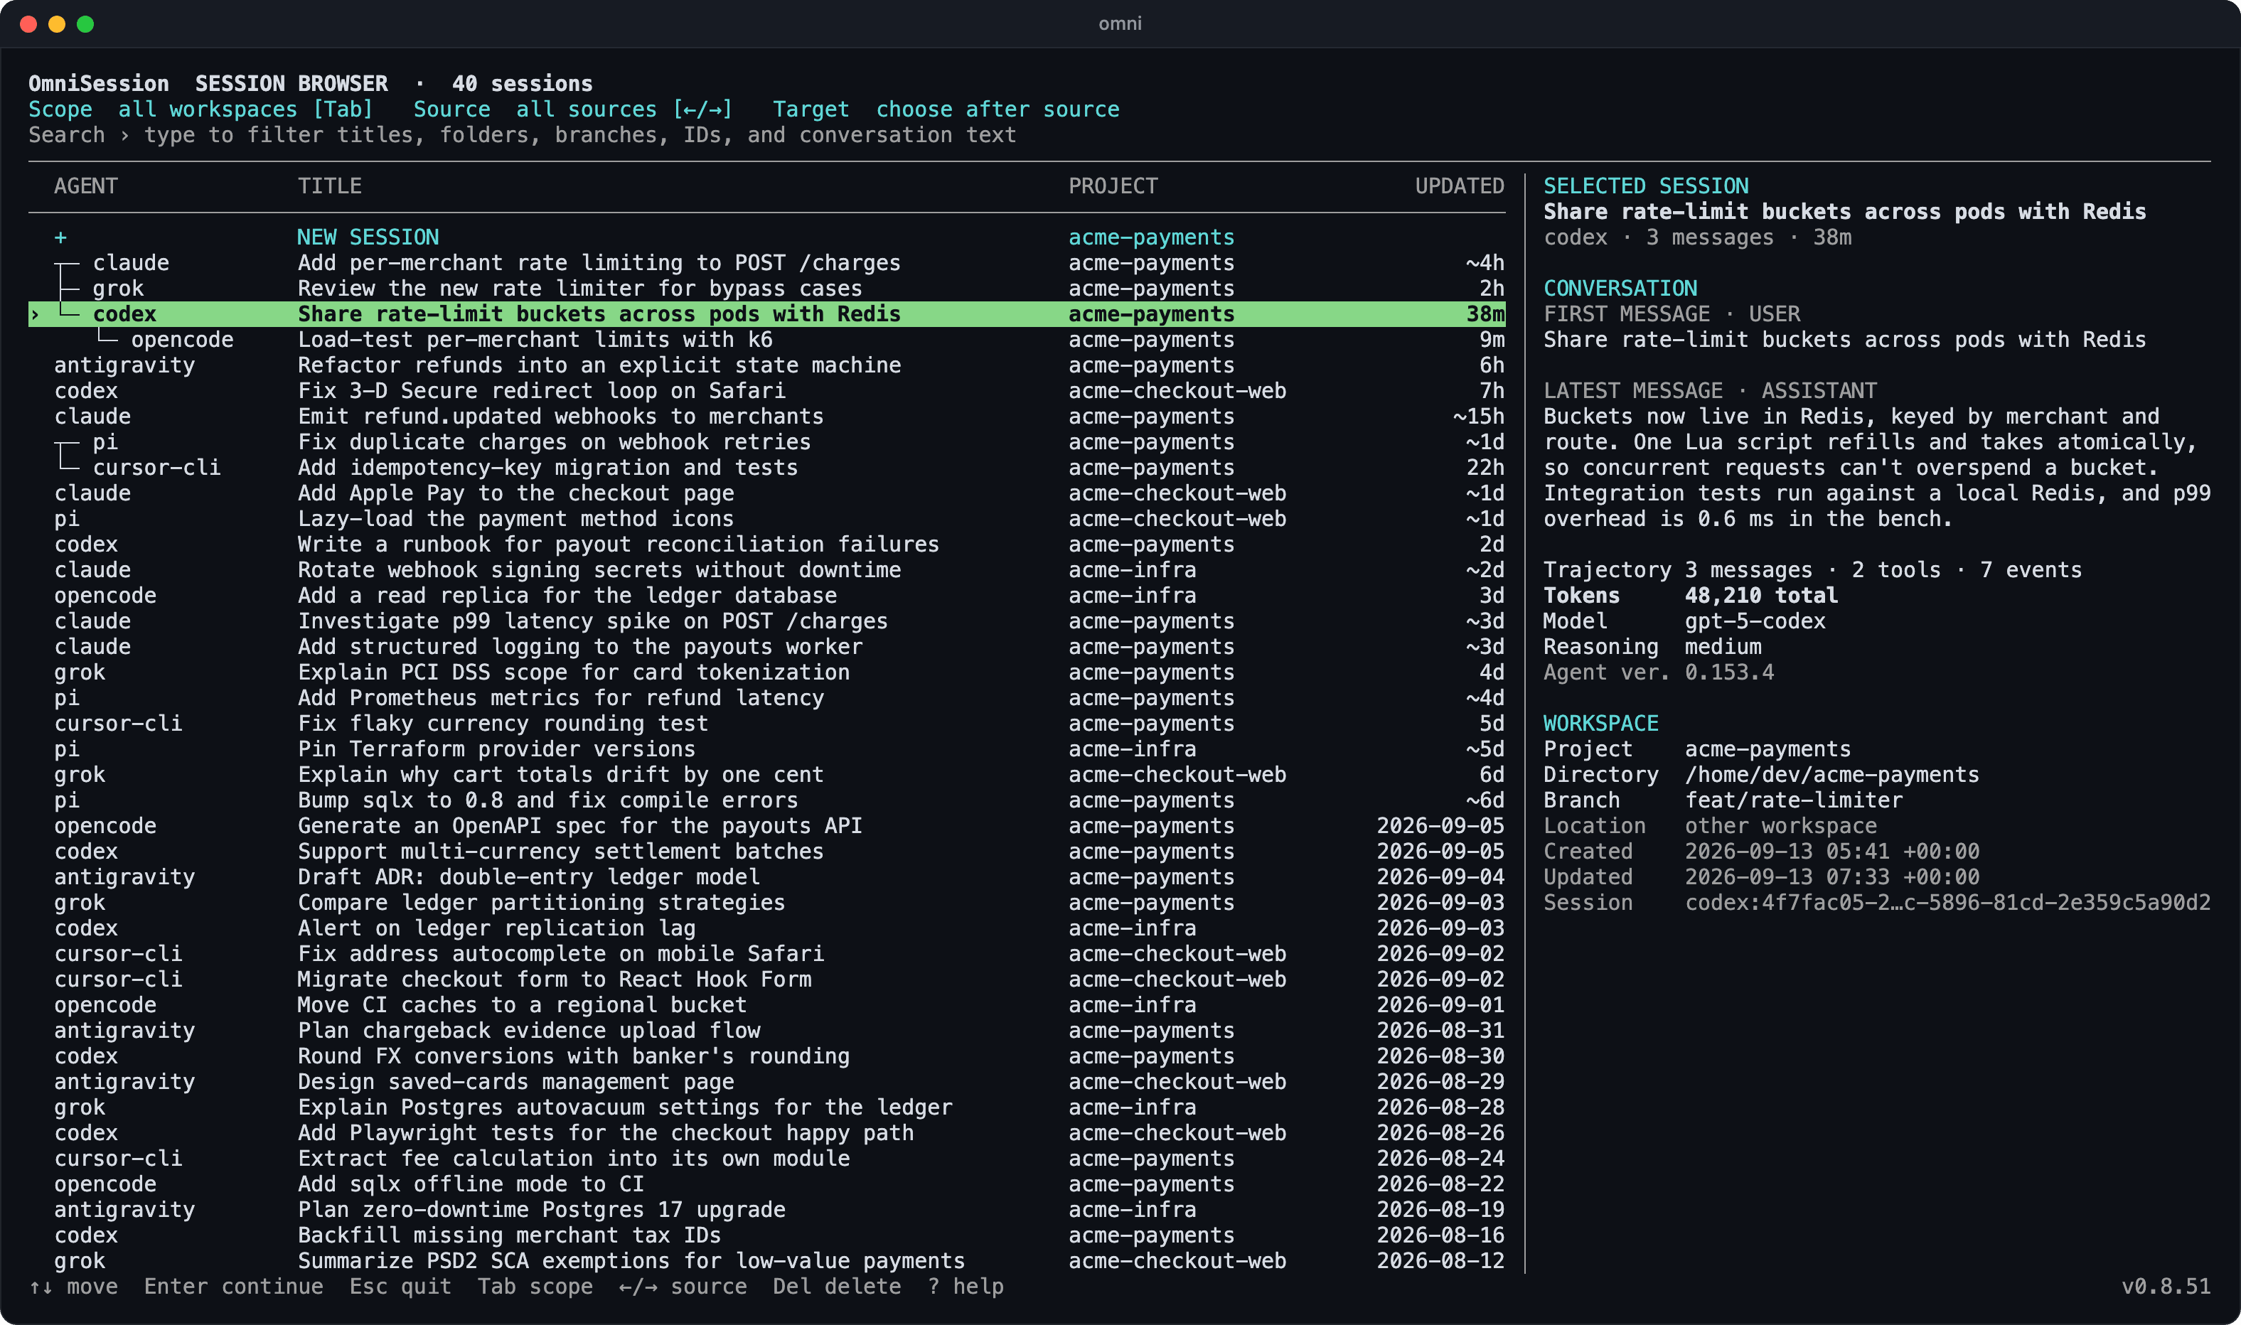Click the session ID codex:4f7fac05 value

click(1947, 903)
